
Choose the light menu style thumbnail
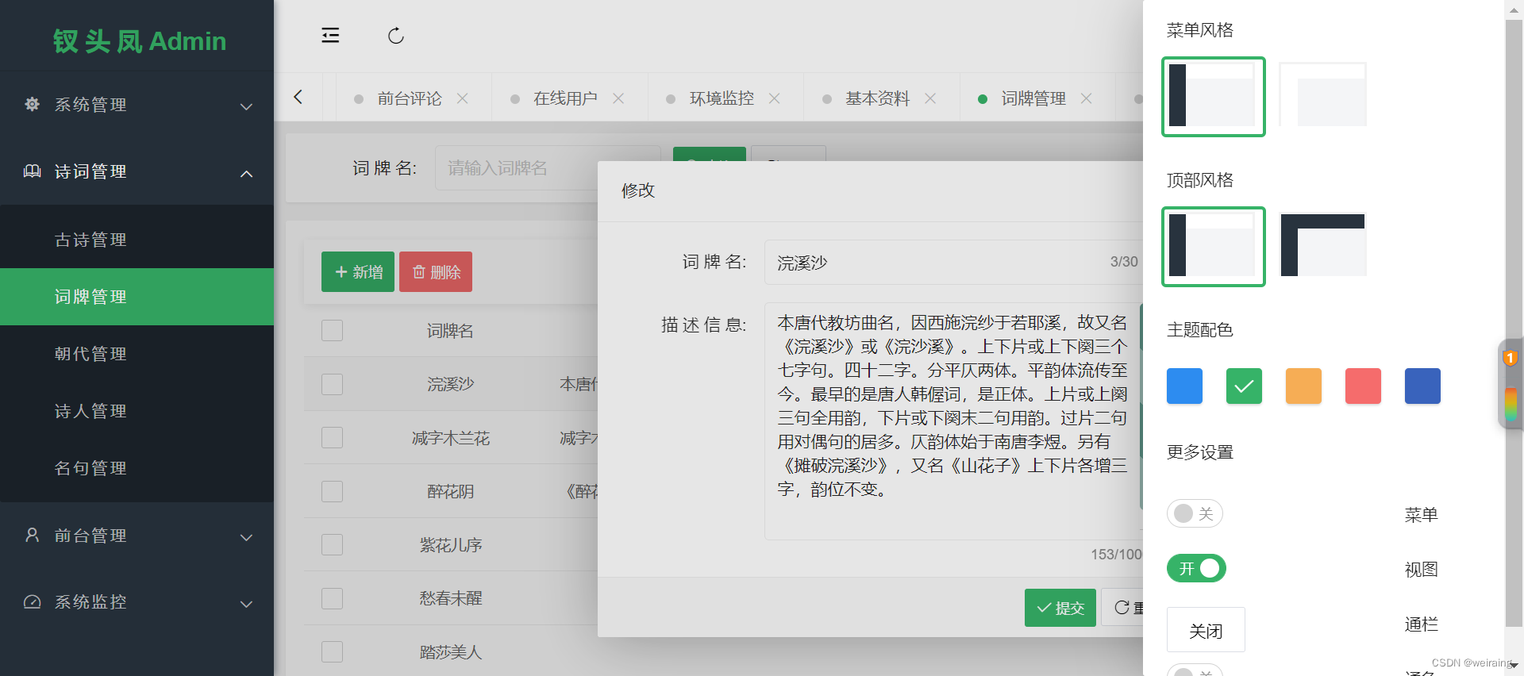pos(1323,95)
